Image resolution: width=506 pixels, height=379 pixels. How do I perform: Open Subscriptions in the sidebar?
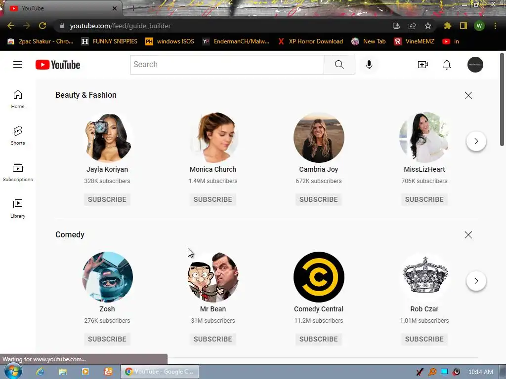click(x=18, y=172)
